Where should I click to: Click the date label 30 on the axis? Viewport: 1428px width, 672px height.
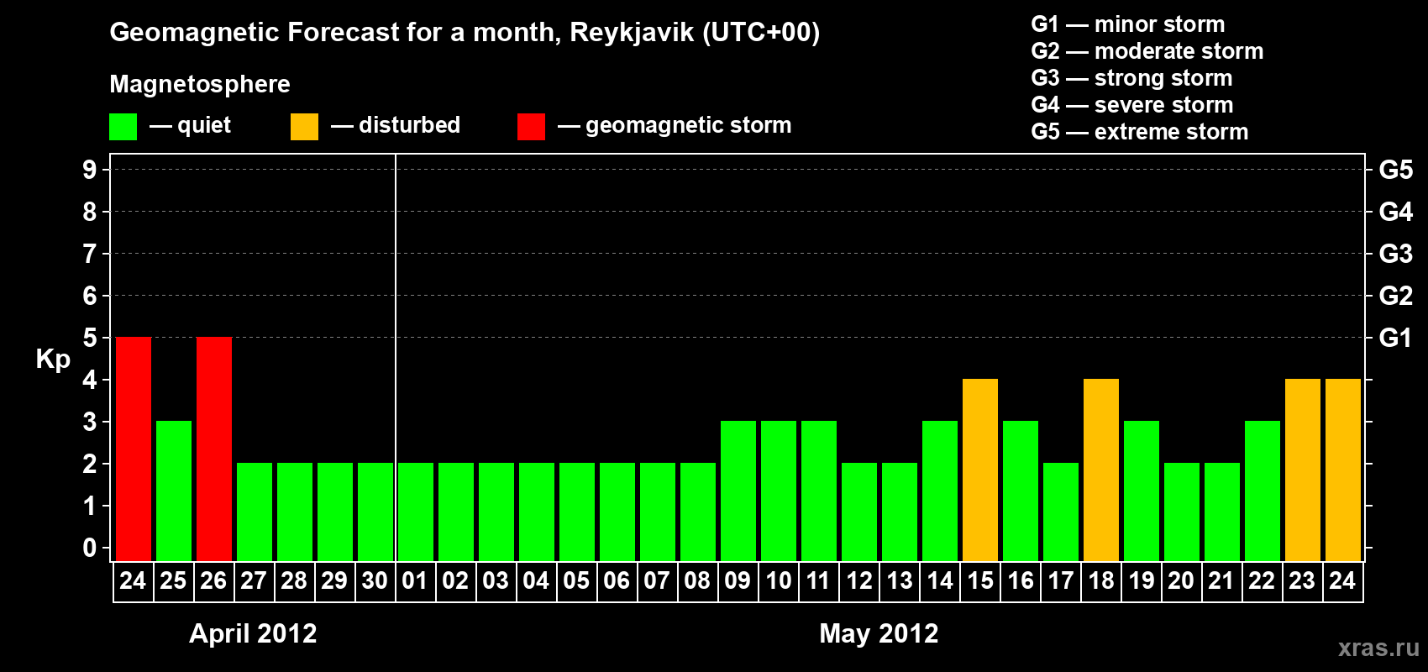[375, 581]
